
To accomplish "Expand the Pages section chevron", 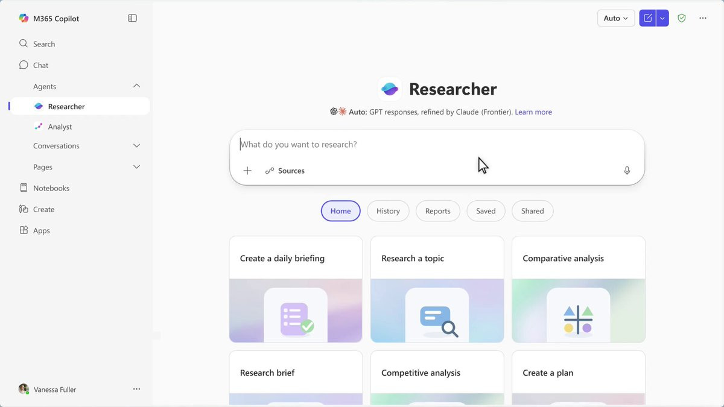I will click(x=136, y=166).
